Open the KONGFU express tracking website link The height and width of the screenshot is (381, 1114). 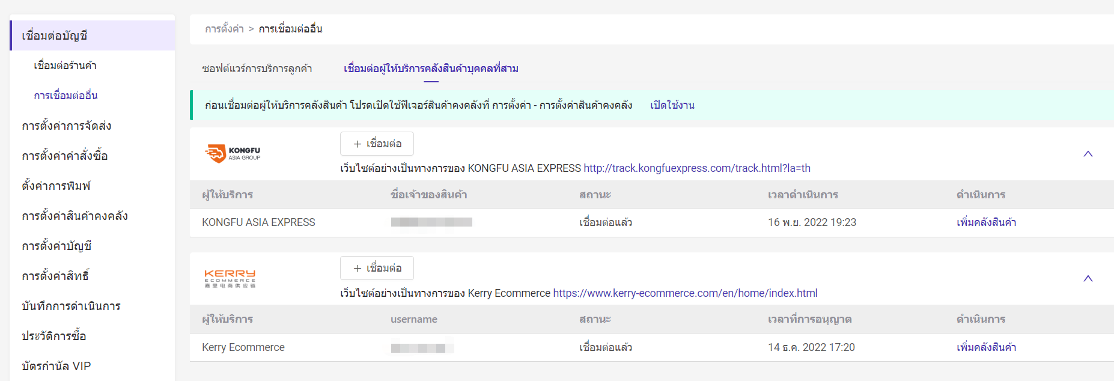[696, 168]
